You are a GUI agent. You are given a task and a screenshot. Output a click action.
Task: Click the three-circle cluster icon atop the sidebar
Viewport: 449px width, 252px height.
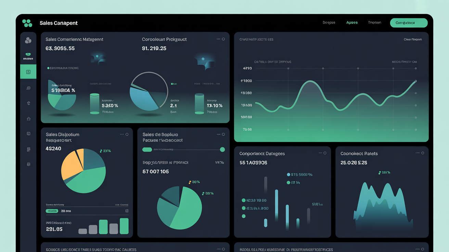click(28, 40)
